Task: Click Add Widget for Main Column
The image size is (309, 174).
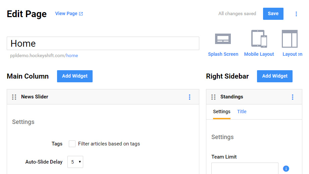Action: [74, 76]
